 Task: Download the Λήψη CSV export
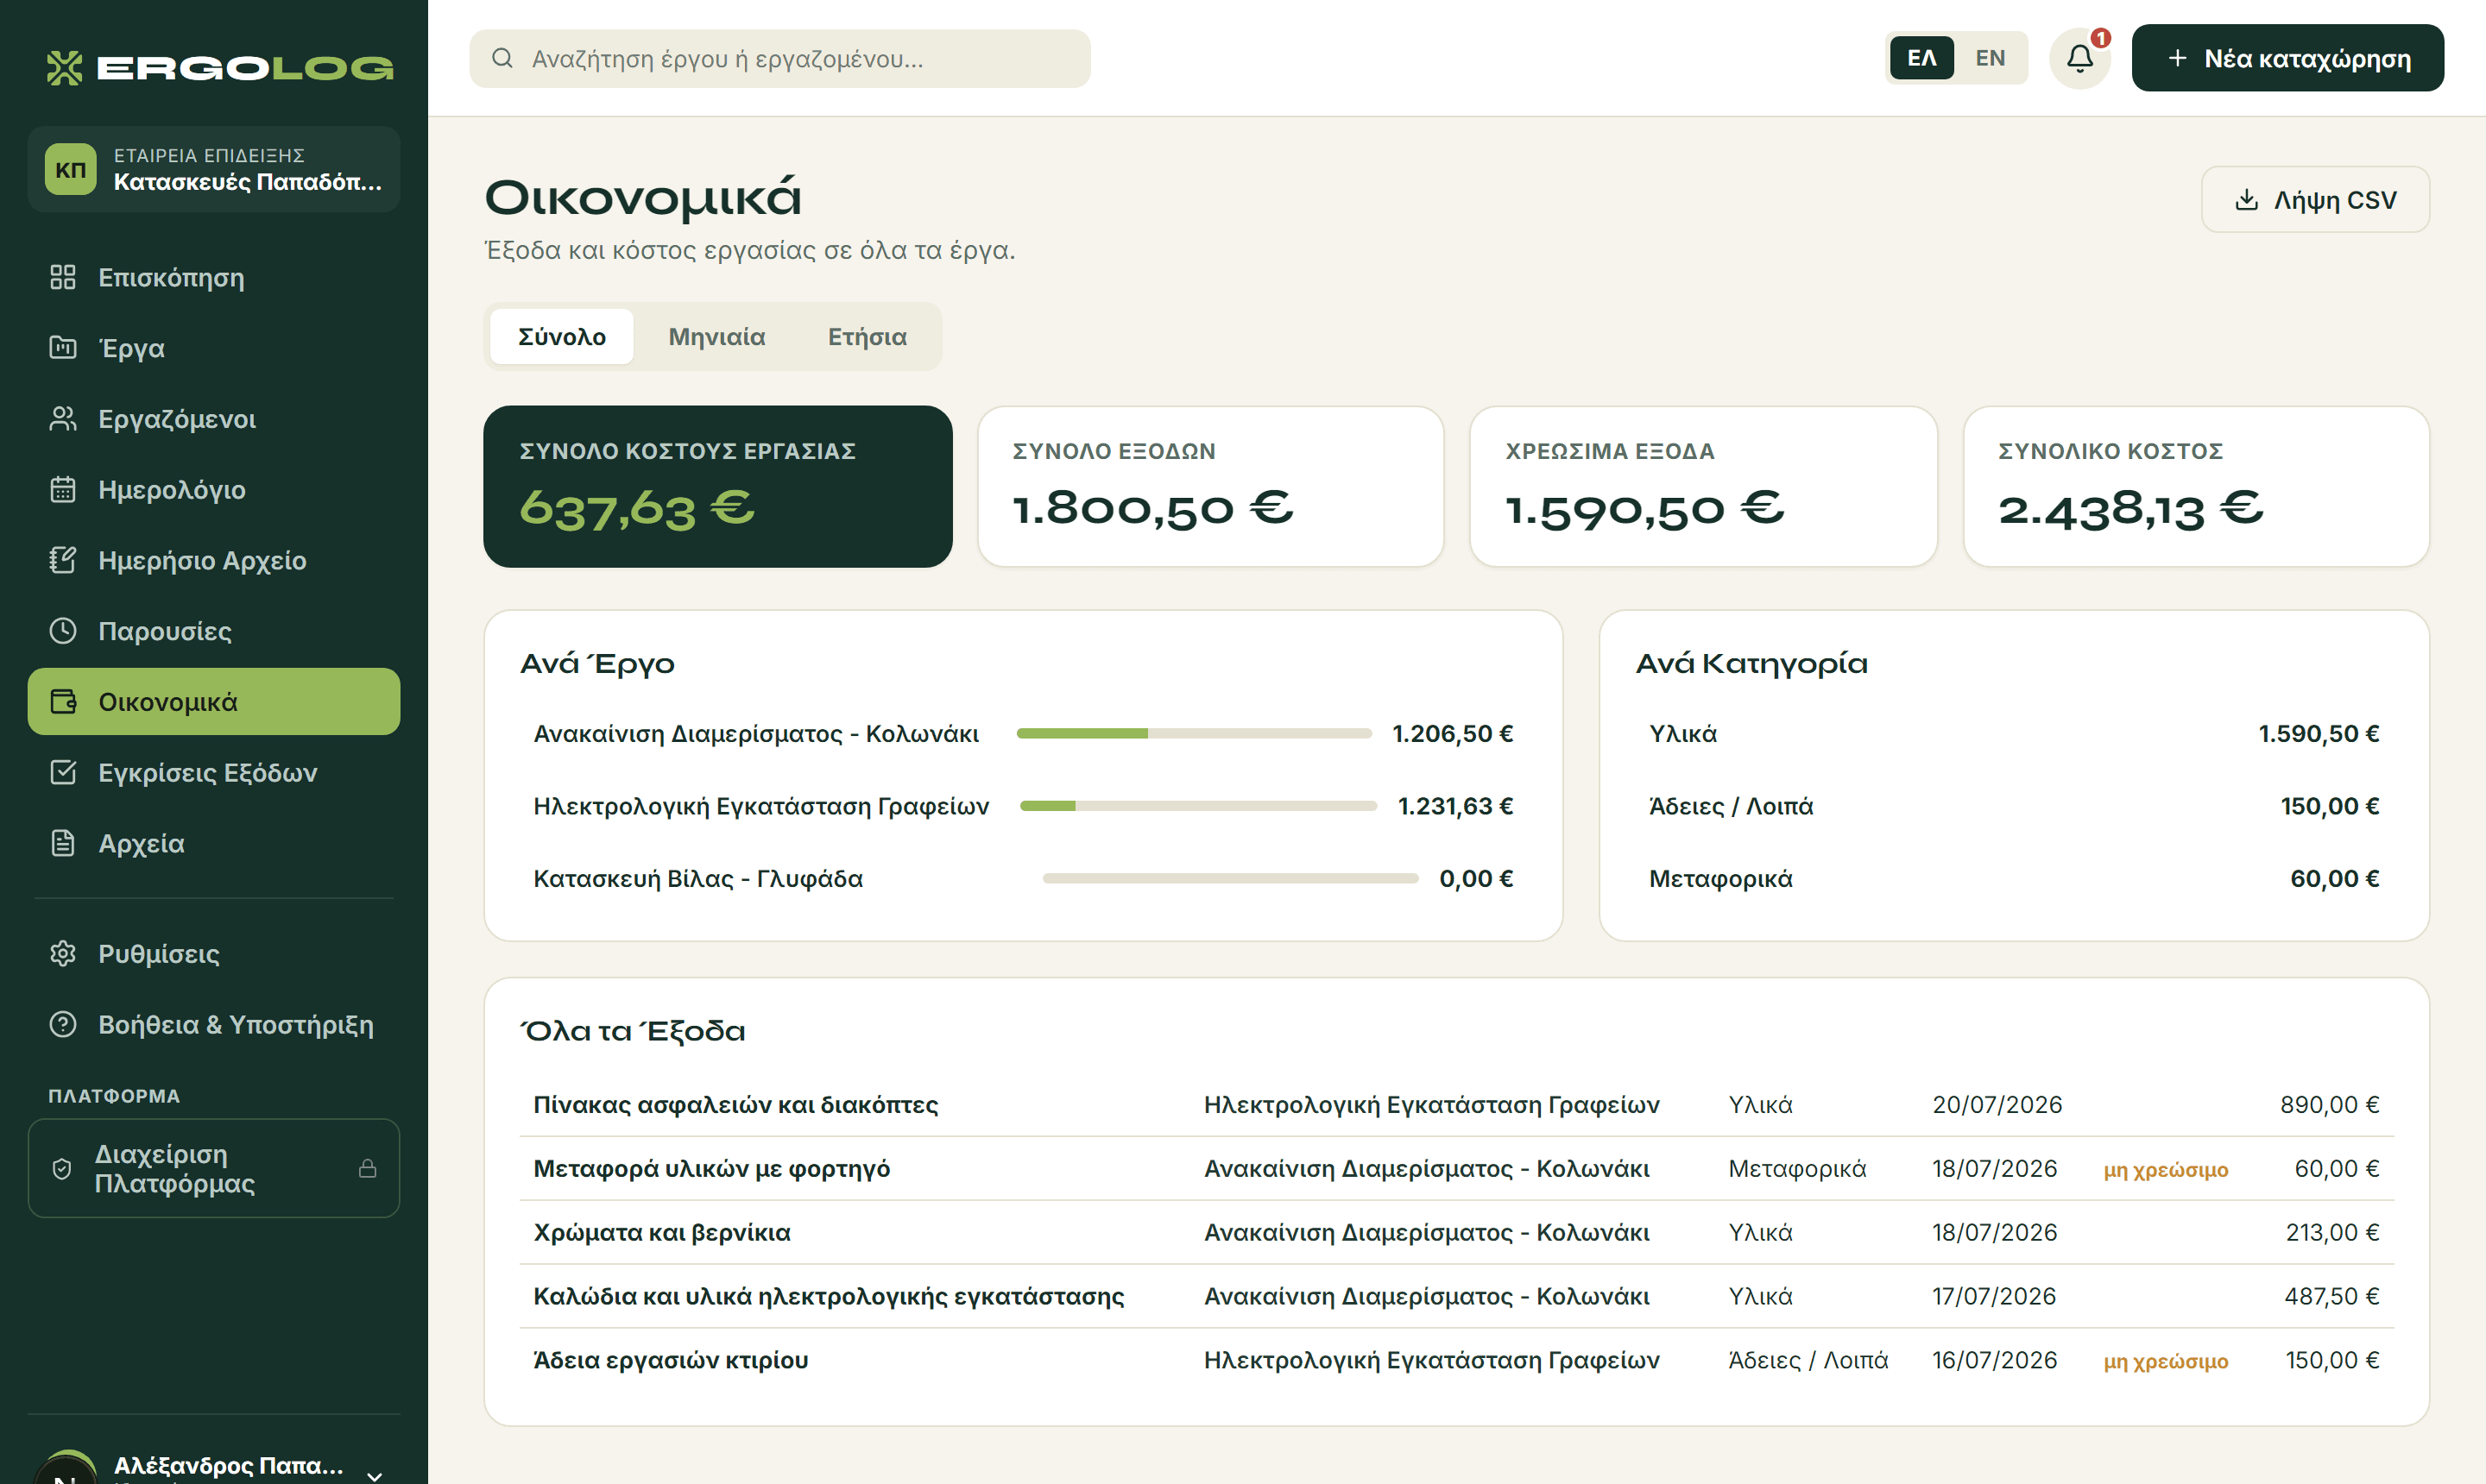click(x=2316, y=200)
